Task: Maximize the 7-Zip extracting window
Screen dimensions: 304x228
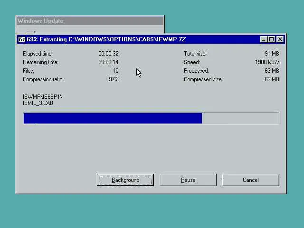Action: pos(271,39)
